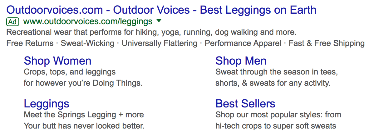Open the Shop Men sitelink
The height and width of the screenshot is (136, 369).
point(241,61)
